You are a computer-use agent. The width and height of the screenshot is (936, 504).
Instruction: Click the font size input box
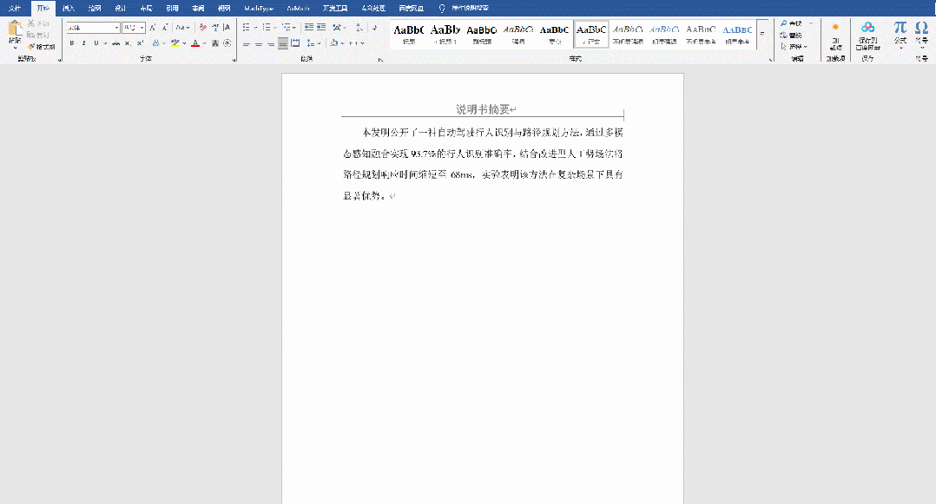[x=132, y=27]
